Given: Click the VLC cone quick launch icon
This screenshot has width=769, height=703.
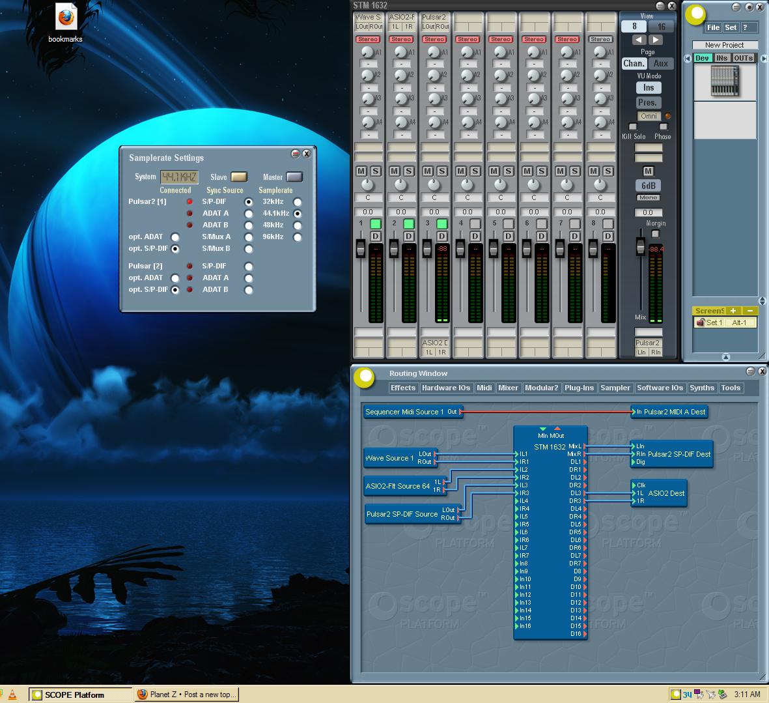Looking at the screenshot, I should click(x=12, y=695).
